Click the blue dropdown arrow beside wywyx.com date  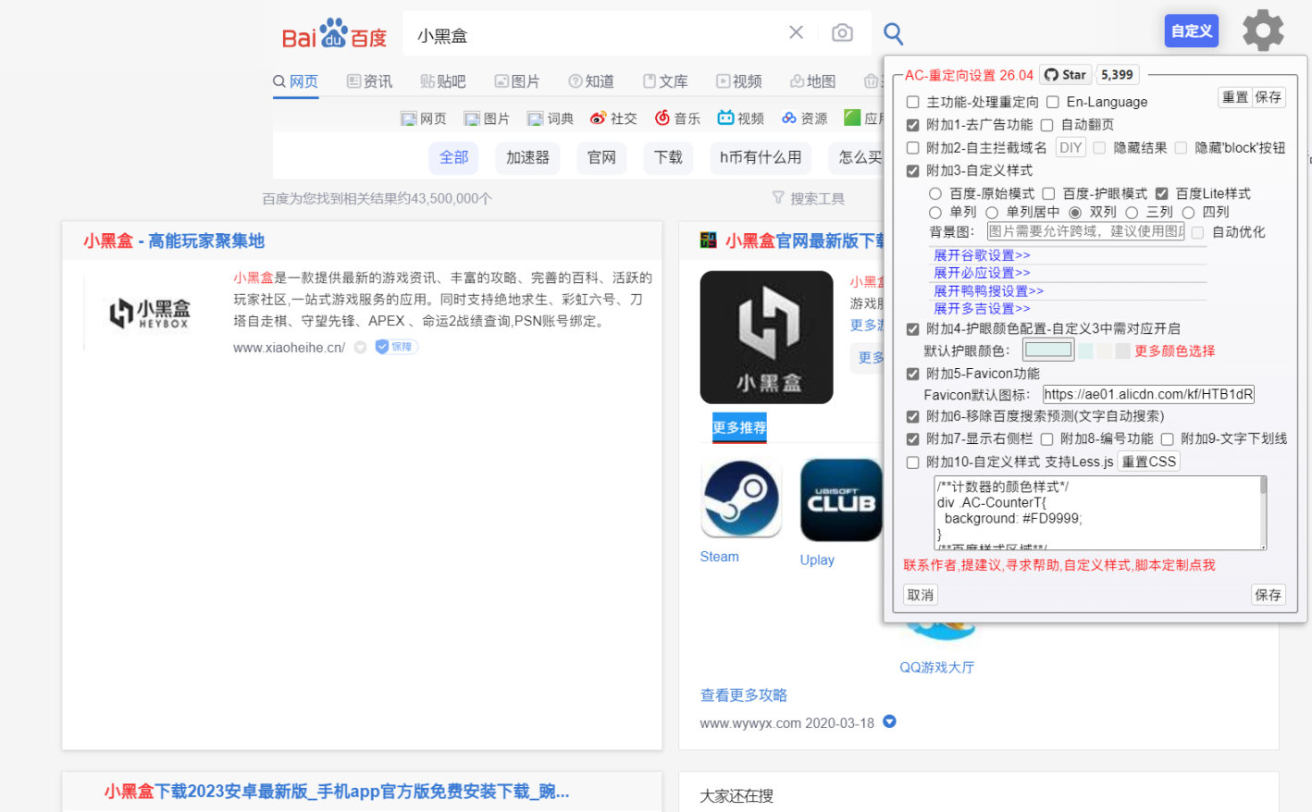[x=889, y=721]
